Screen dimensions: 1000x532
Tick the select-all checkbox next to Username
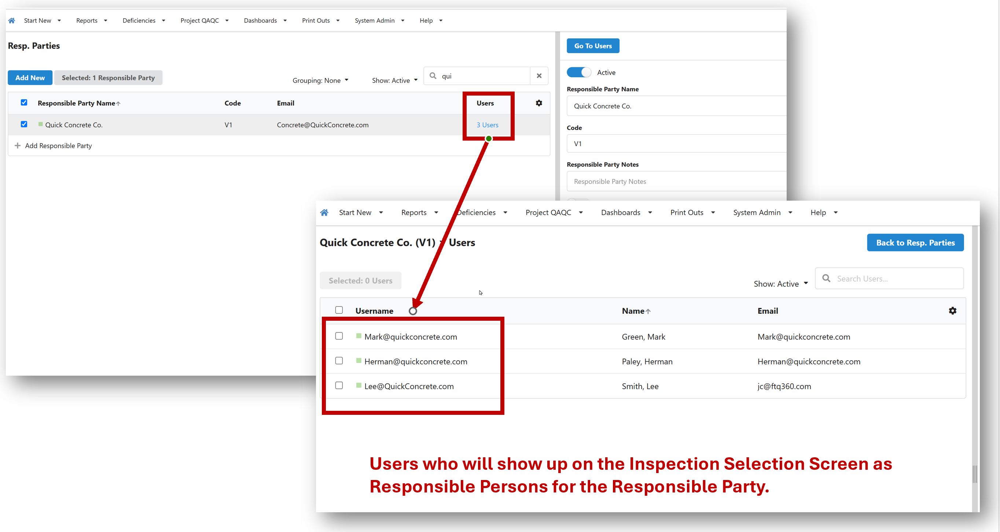tap(339, 310)
